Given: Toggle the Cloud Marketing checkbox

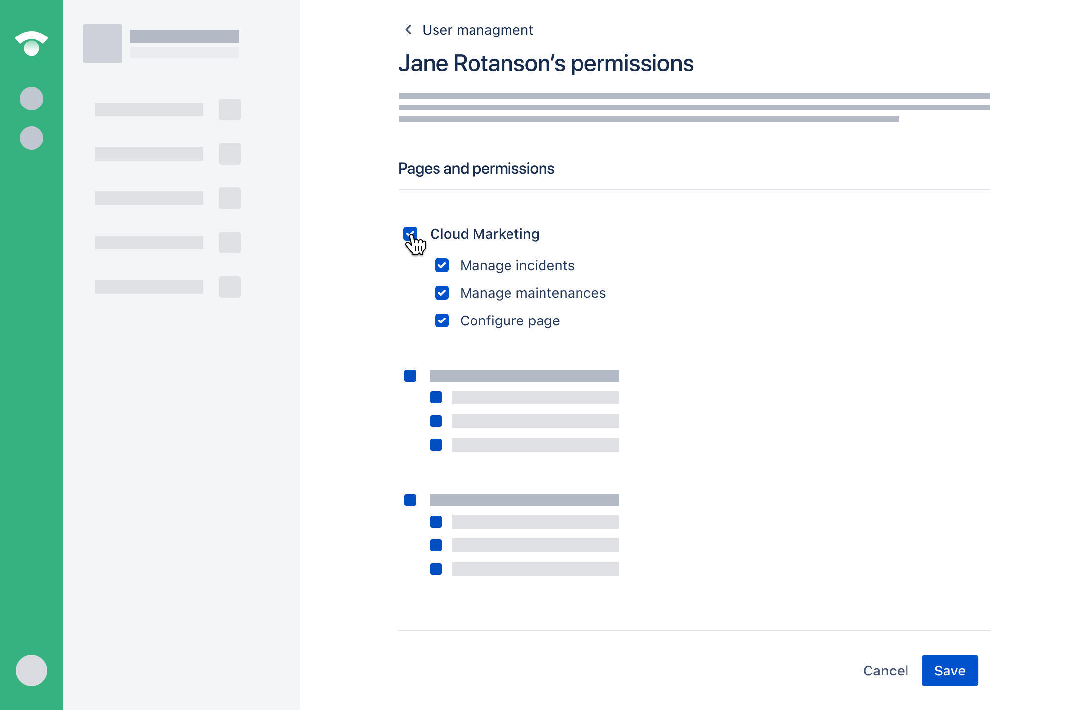Looking at the screenshot, I should pyautogui.click(x=410, y=234).
